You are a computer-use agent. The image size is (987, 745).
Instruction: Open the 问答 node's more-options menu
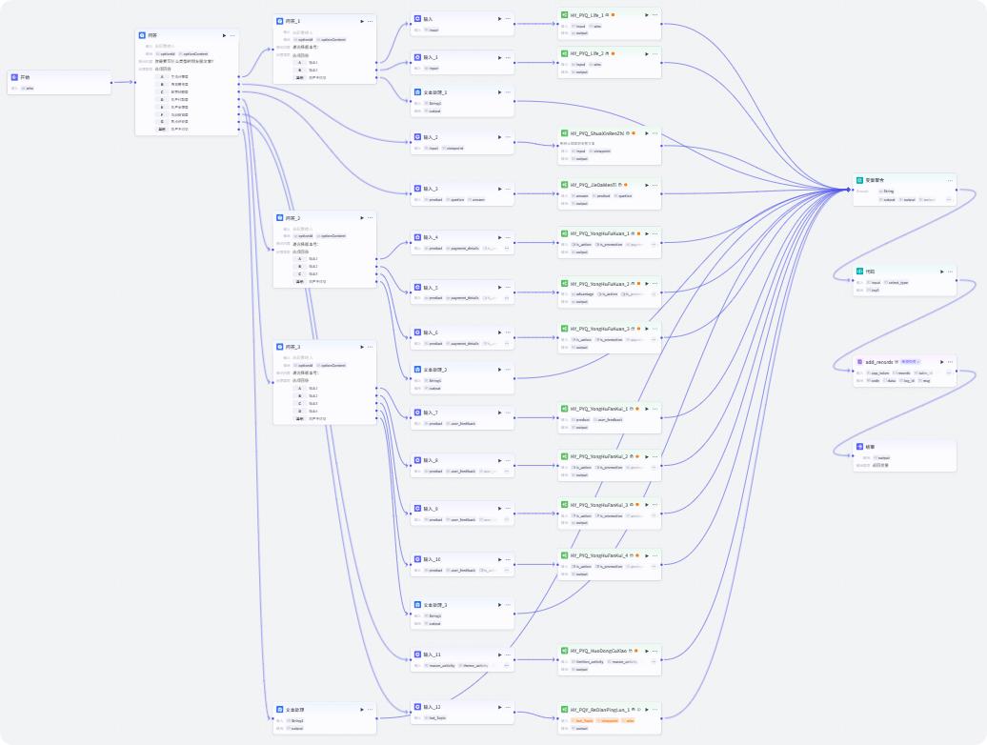232,35
